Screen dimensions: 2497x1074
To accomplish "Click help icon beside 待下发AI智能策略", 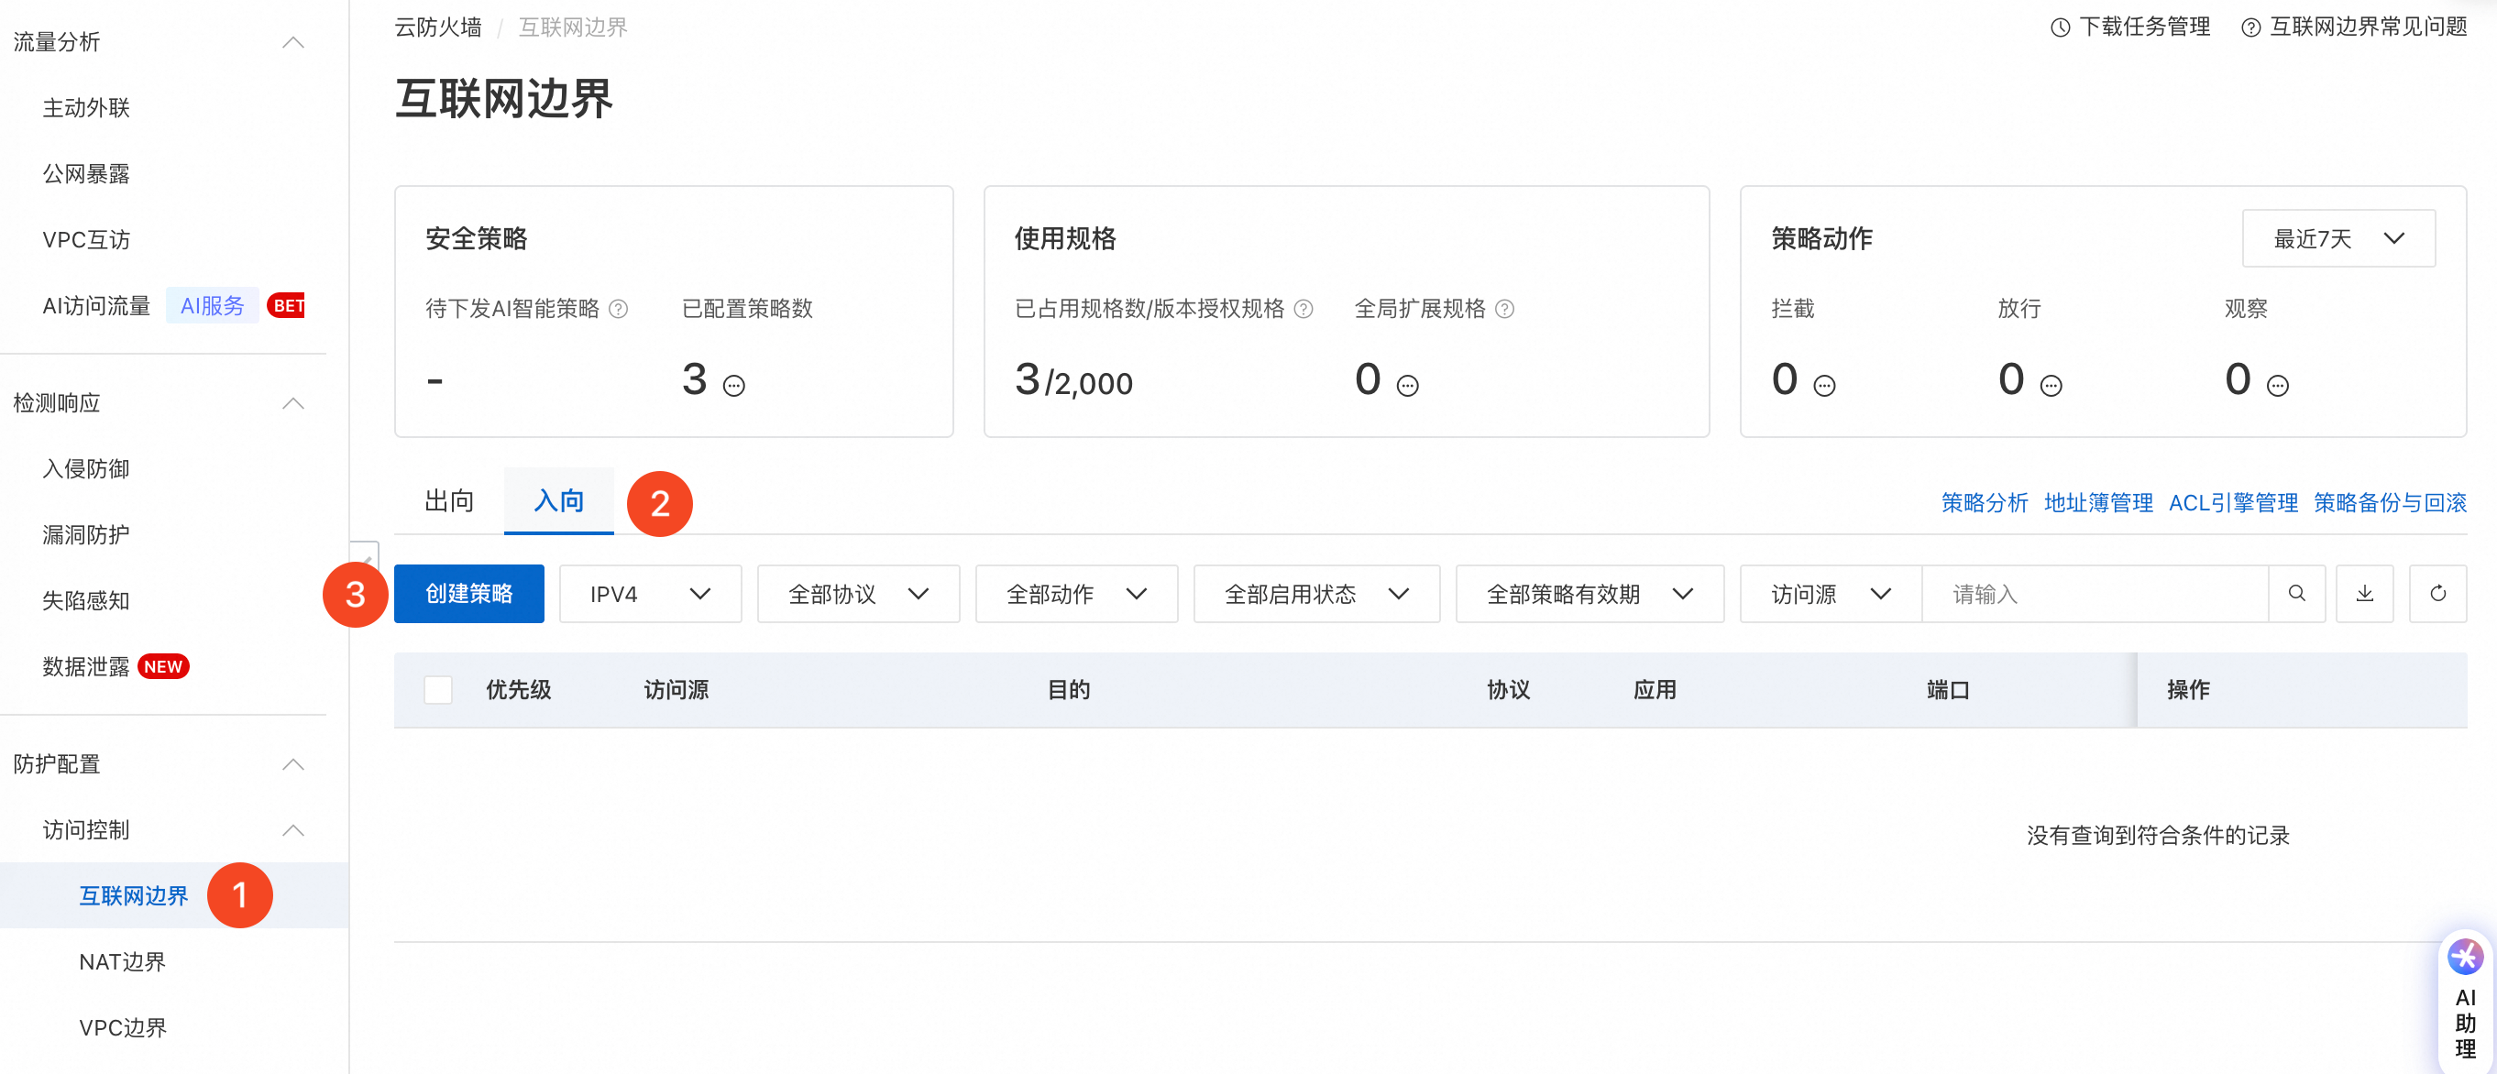I will pyautogui.click(x=619, y=308).
